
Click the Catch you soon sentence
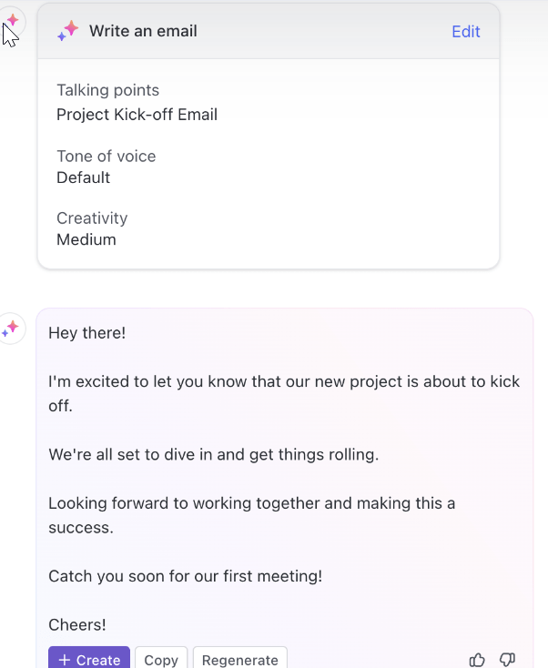186,576
